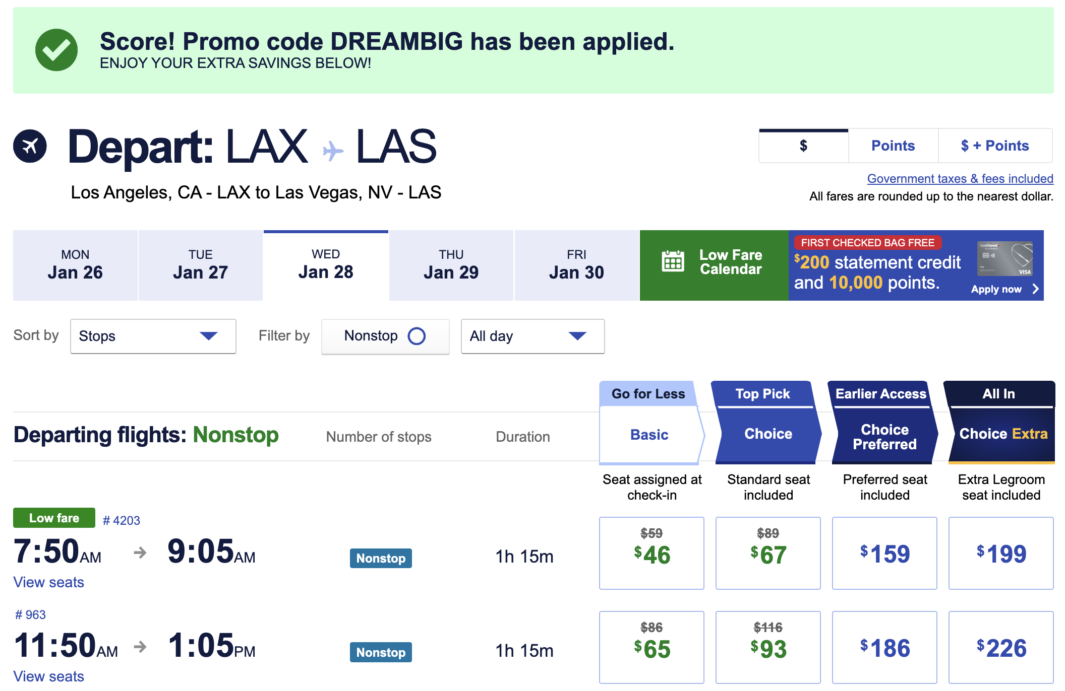Switch fares to Points view
1065x691 pixels.
click(893, 146)
